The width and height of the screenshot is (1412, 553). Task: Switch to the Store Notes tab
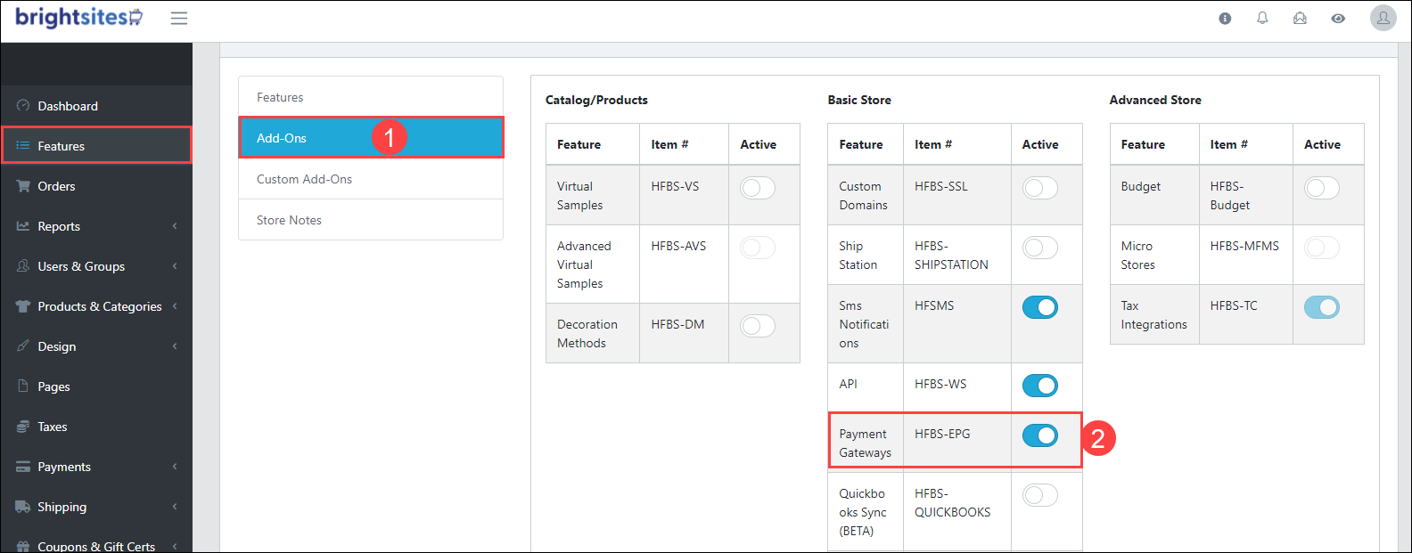(371, 220)
